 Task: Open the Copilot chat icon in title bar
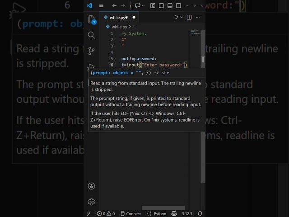click(138, 5)
